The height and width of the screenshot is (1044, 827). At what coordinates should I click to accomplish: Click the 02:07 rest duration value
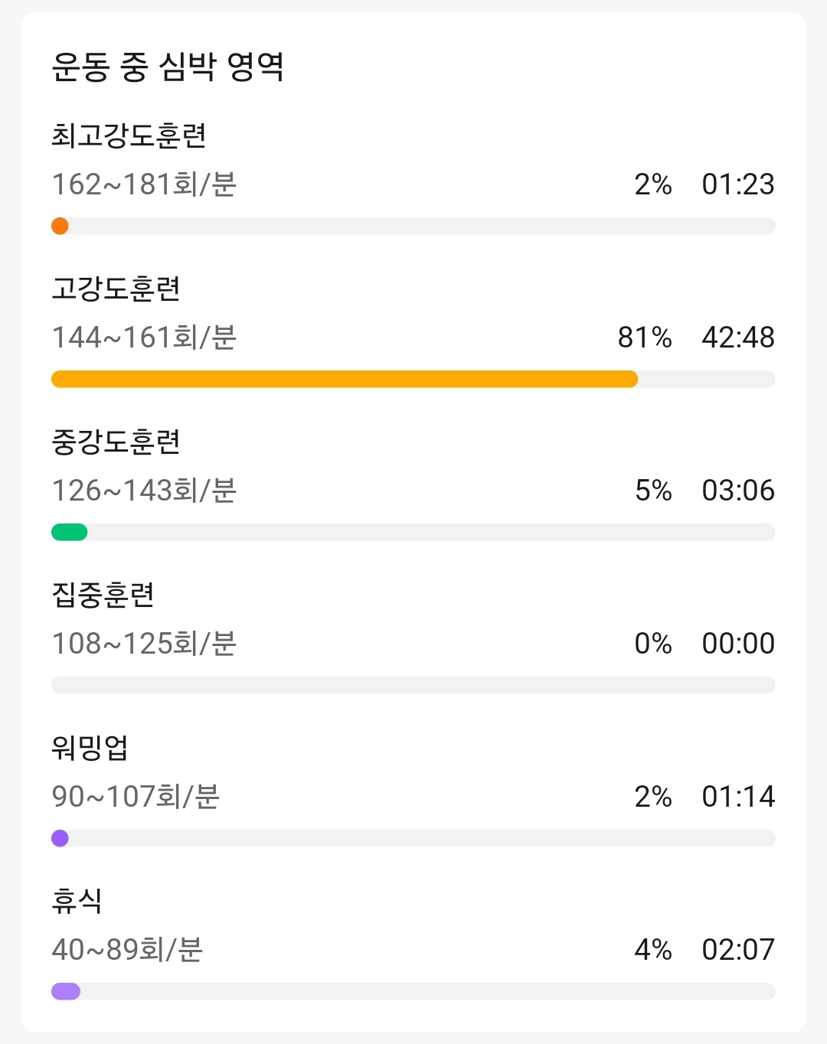(738, 950)
